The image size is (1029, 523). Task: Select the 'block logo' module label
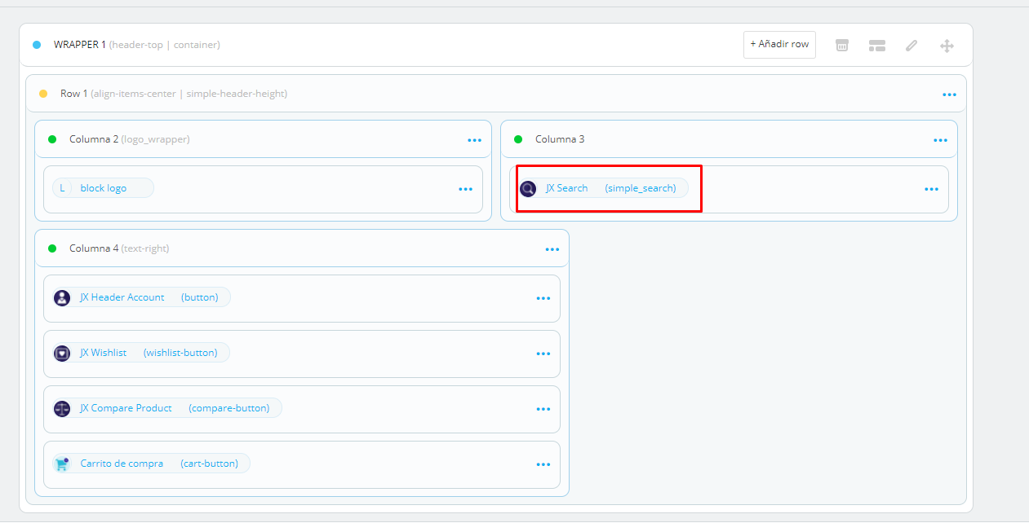104,188
